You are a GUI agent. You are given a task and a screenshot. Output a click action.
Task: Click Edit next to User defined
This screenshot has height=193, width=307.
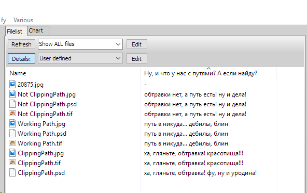click(137, 59)
